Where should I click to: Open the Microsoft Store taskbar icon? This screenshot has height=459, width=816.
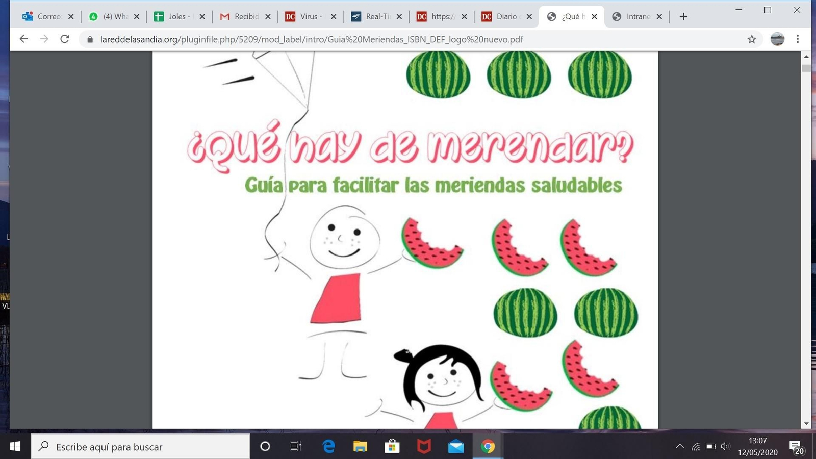point(392,447)
